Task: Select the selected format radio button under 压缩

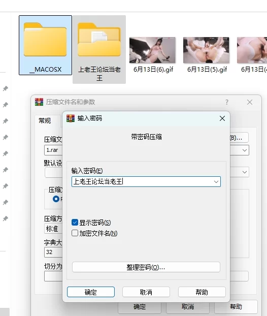Action: pos(56,199)
